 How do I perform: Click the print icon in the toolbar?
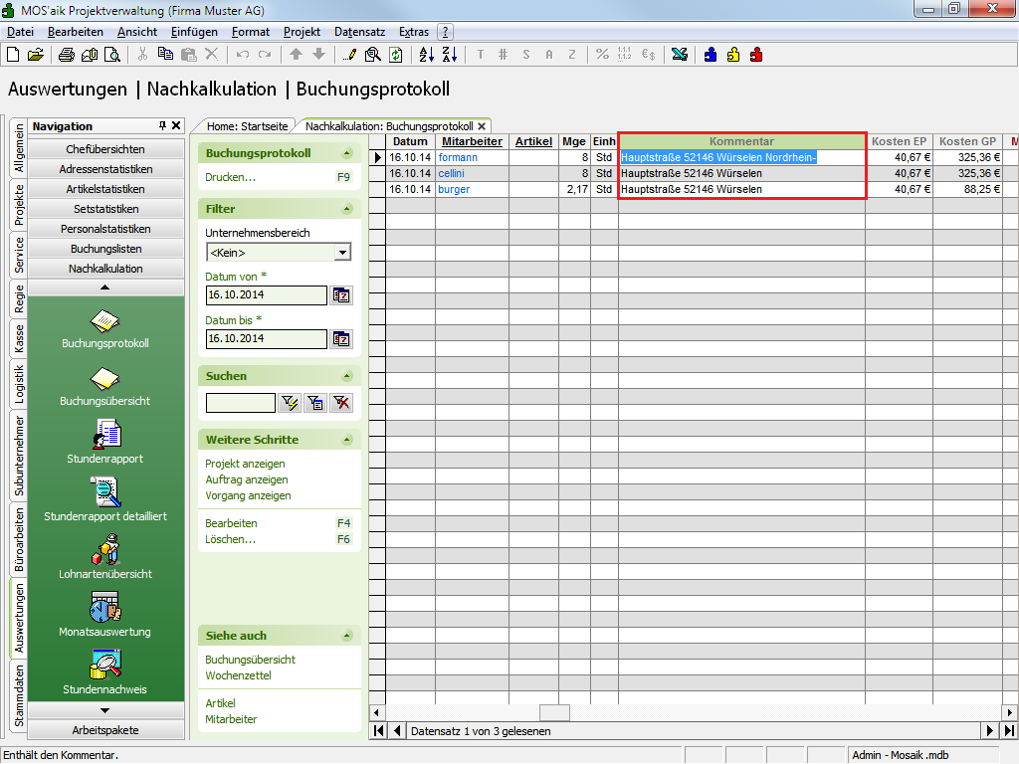[67, 55]
